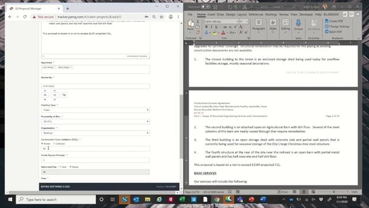Select the Known CCL radio button

[42, 144]
